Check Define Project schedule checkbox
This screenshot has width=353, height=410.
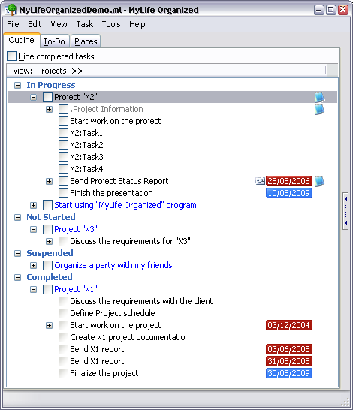click(63, 313)
